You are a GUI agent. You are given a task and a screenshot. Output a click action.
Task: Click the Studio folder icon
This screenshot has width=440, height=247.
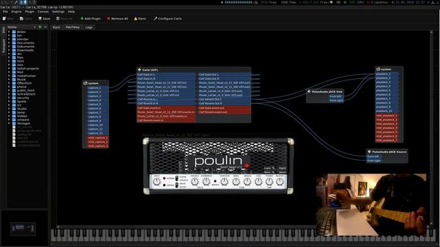[14, 108]
